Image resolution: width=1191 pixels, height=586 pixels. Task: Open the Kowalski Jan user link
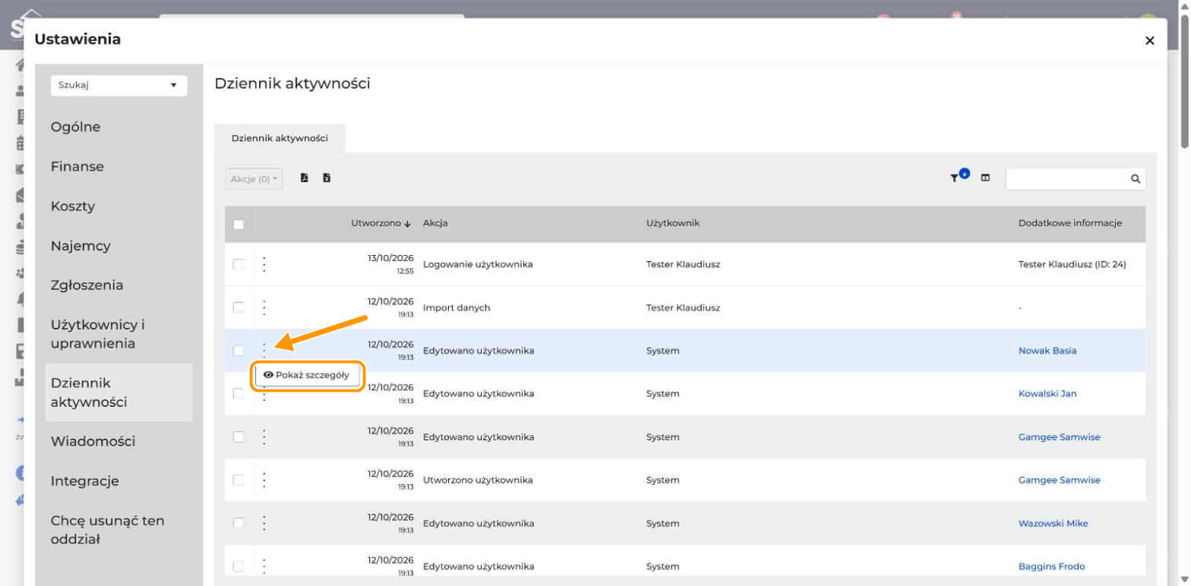[1047, 394]
